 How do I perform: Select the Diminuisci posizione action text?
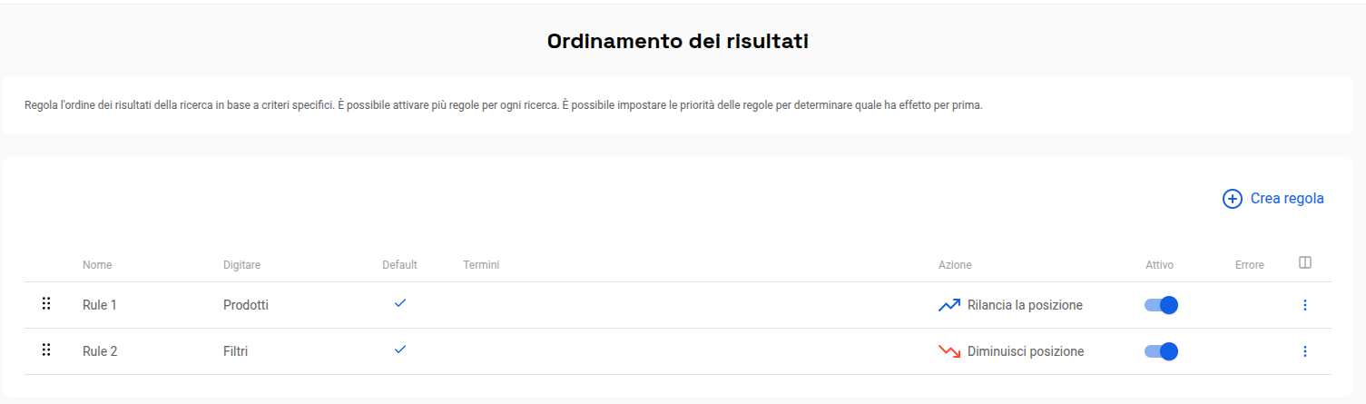tap(1026, 351)
